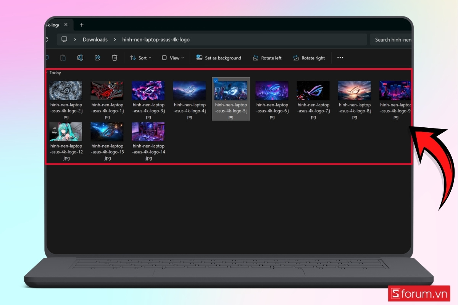Image resolution: width=458 pixels, height=305 pixels.
Task: Select the asus-4k-logo-6 image thumbnail
Action: [x=272, y=90]
